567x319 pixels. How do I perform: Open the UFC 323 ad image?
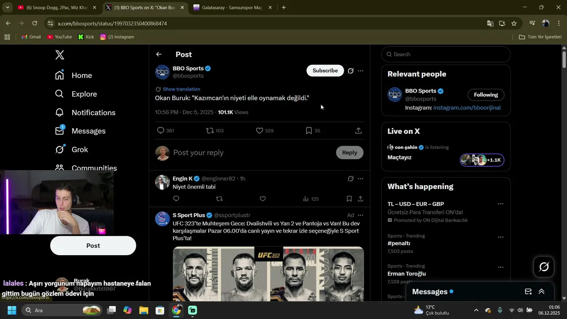(x=268, y=274)
